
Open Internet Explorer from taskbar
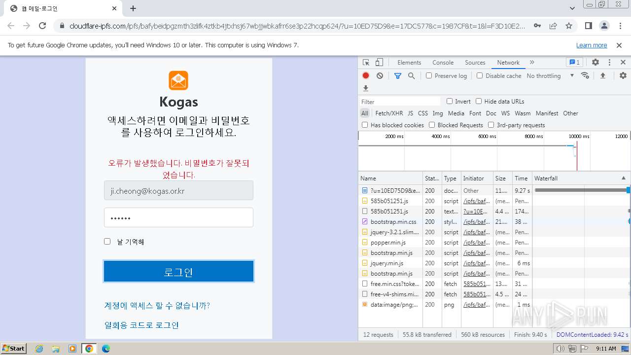39,349
